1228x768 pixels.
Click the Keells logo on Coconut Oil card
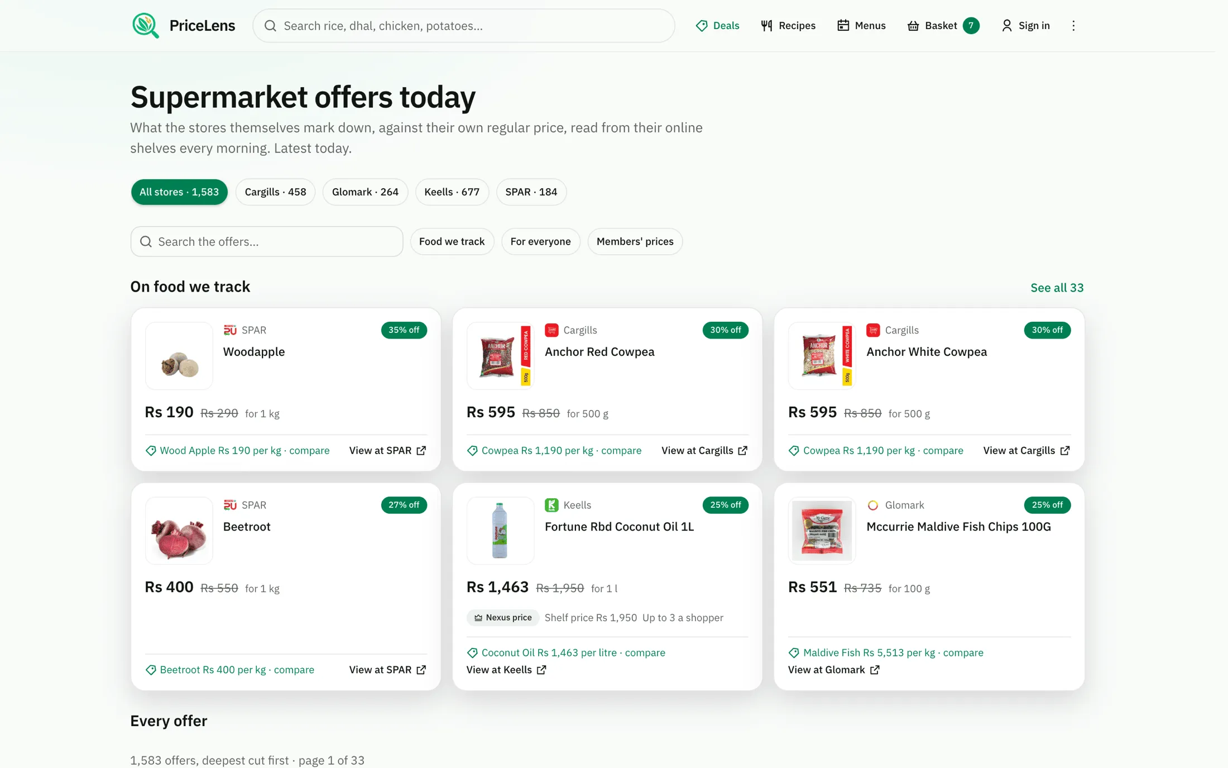[x=551, y=505]
